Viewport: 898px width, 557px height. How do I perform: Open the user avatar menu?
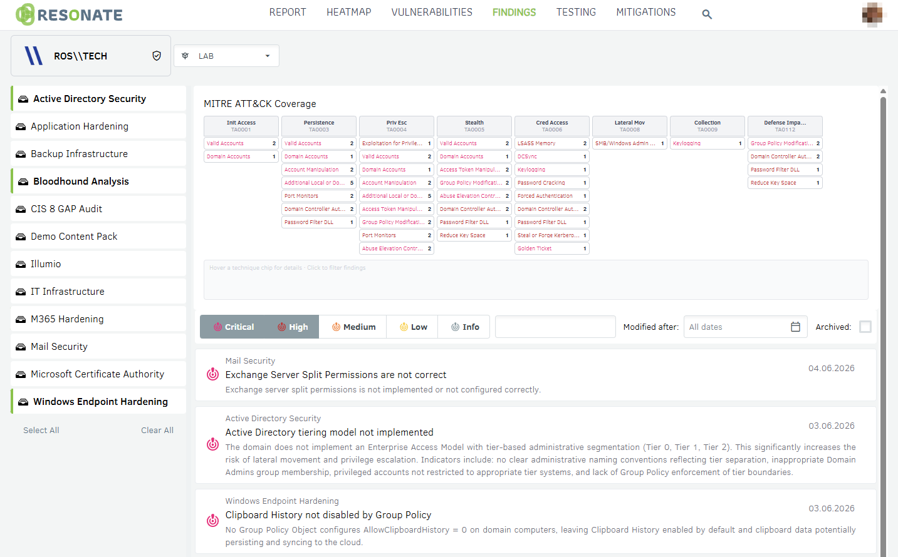[x=872, y=14]
